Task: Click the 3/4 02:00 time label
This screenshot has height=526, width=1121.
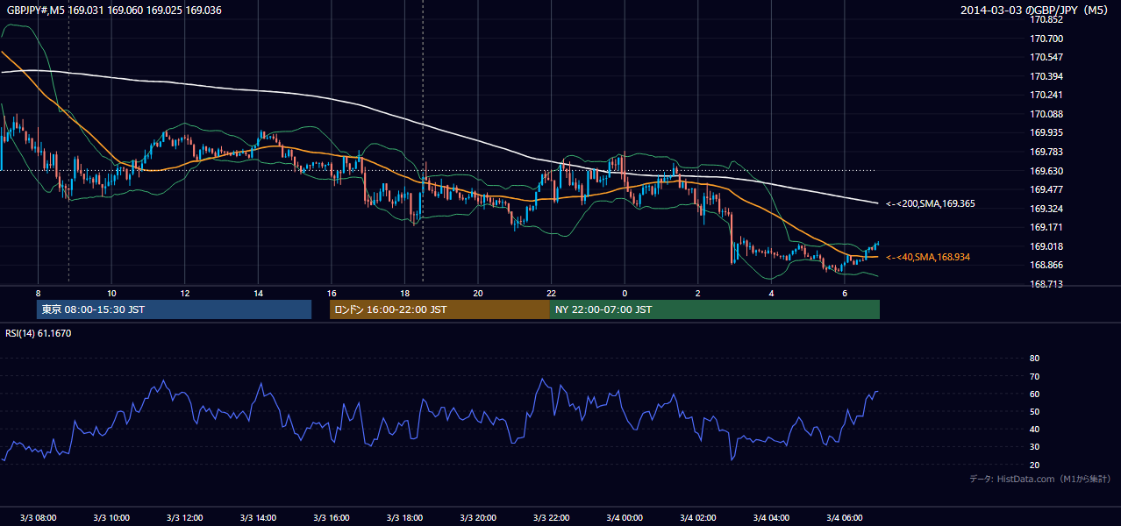Action: pyautogui.click(x=698, y=517)
